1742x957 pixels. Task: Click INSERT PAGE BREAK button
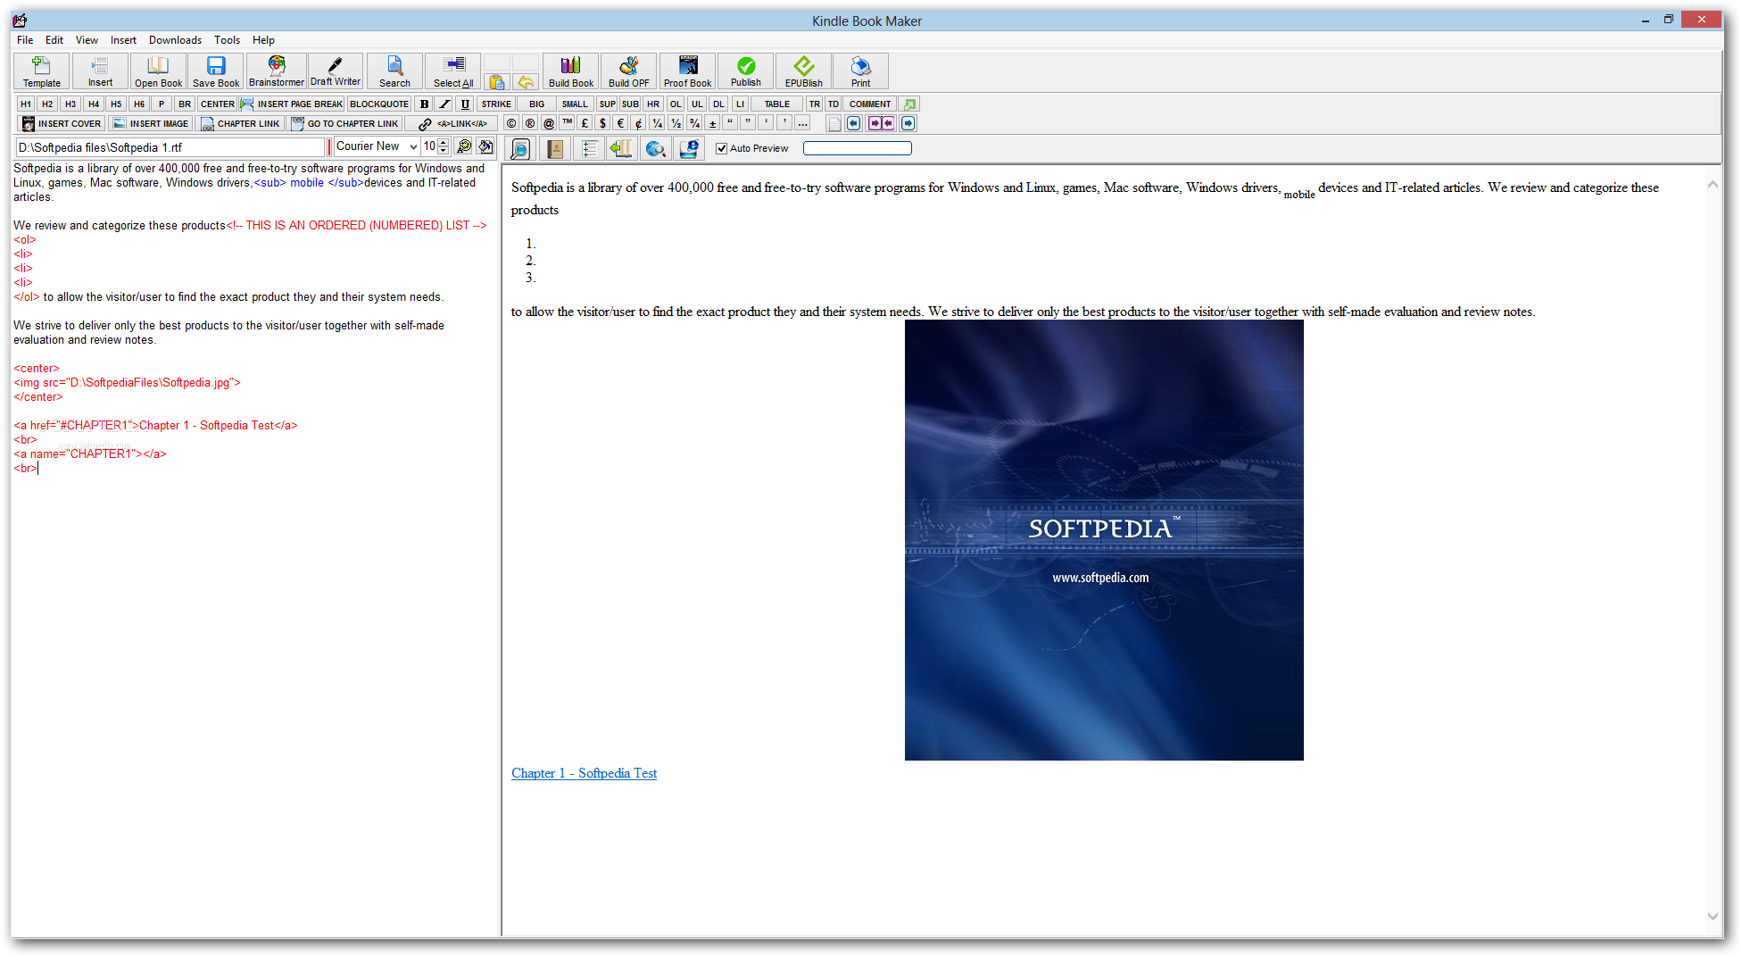pyautogui.click(x=292, y=104)
